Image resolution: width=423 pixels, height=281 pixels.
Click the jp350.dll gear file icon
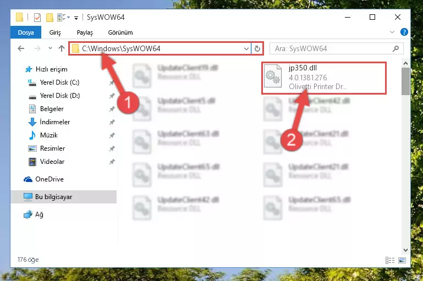click(273, 76)
